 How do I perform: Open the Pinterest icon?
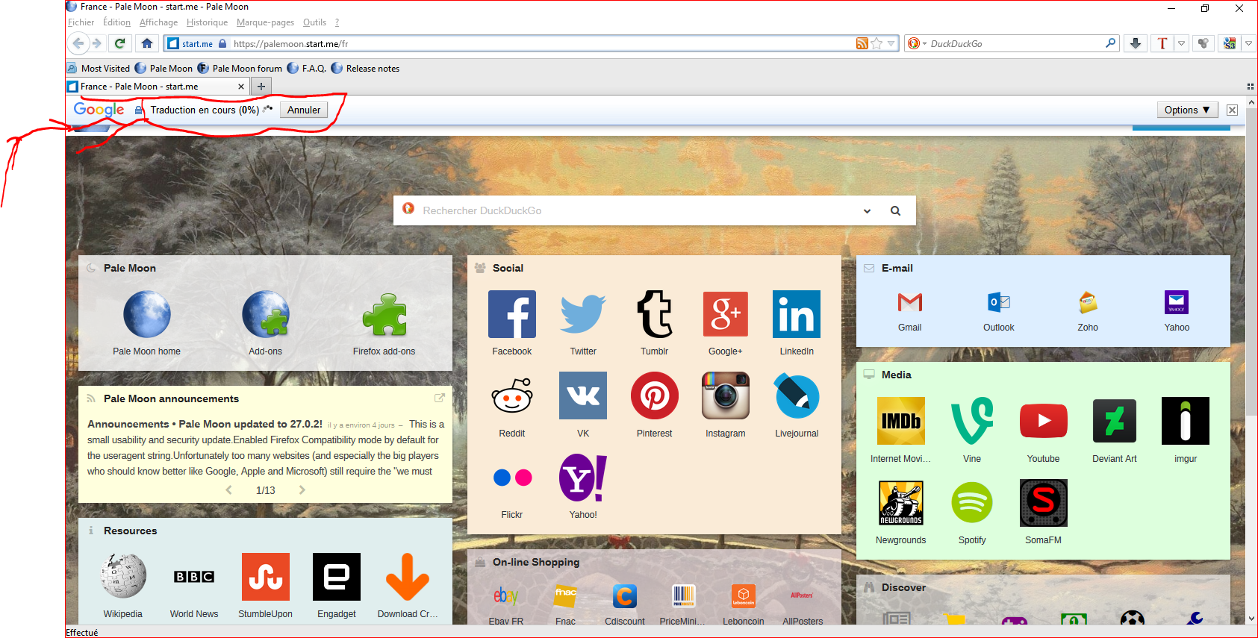tap(655, 395)
